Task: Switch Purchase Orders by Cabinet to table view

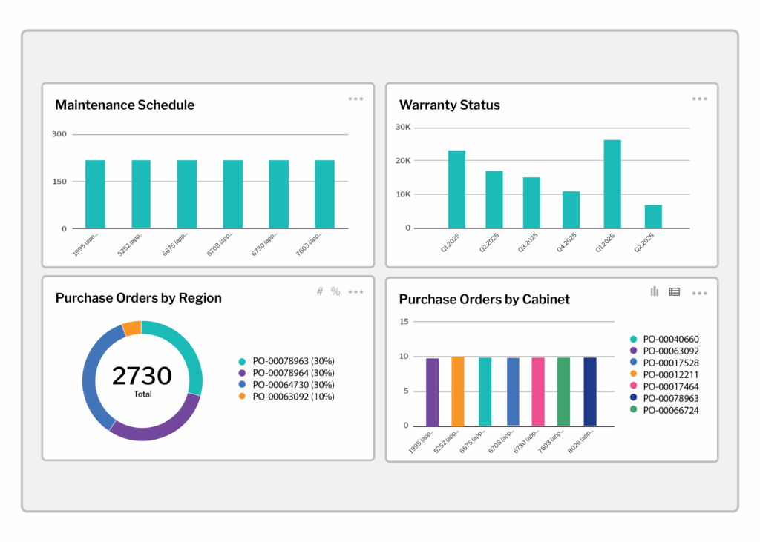Action: pos(675,291)
